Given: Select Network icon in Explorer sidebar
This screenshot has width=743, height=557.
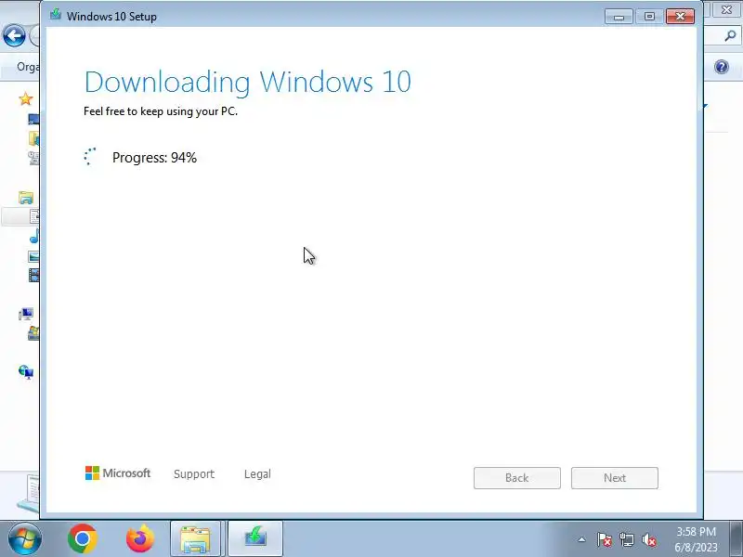Looking at the screenshot, I should 26,372.
